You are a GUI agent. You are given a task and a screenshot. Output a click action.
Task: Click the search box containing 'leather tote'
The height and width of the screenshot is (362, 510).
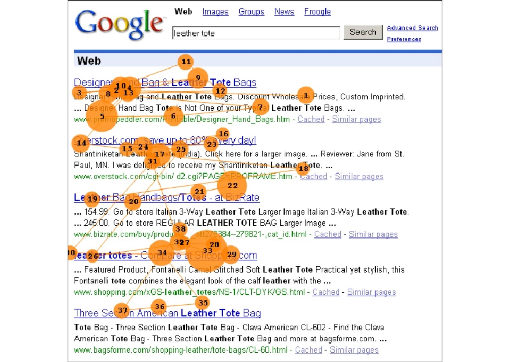pyautogui.click(x=256, y=33)
